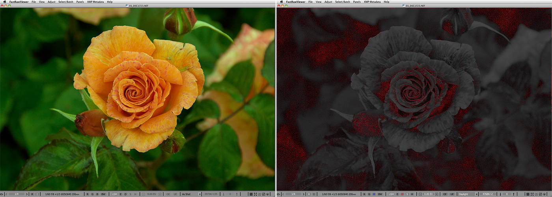Click the D button highlighted red in right window
The image size is (552, 197).
[x=402, y=194]
